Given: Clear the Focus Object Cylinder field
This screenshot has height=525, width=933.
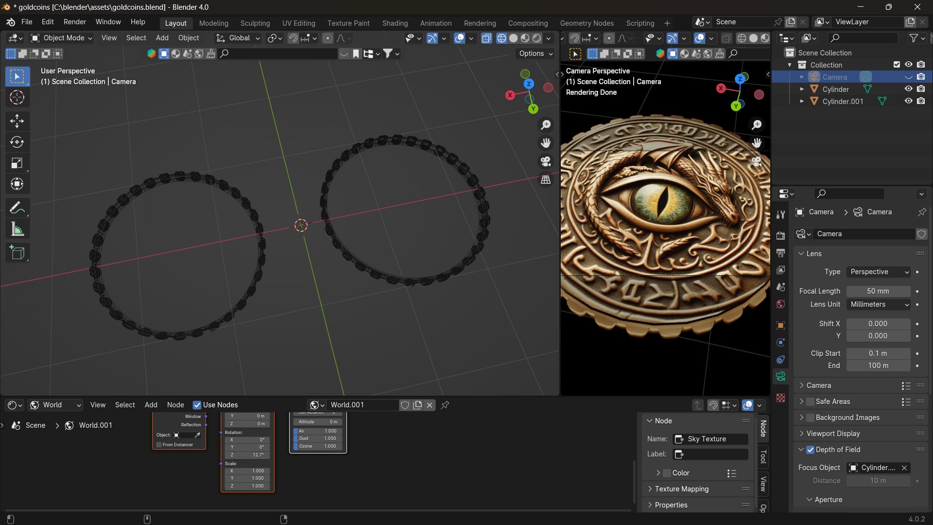Looking at the screenshot, I should tap(904, 468).
